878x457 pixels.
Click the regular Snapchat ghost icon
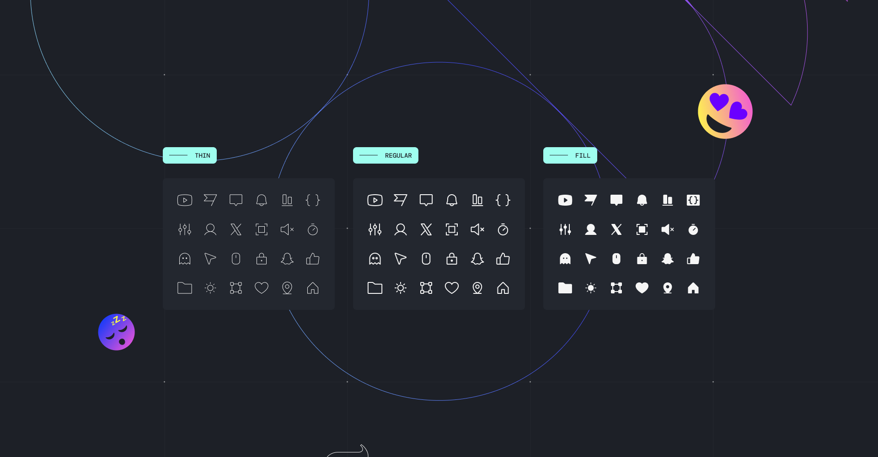(x=477, y=259)
